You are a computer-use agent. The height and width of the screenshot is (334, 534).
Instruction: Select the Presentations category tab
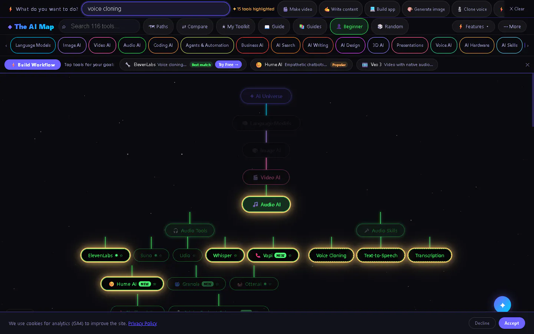(x=410, y=45)
